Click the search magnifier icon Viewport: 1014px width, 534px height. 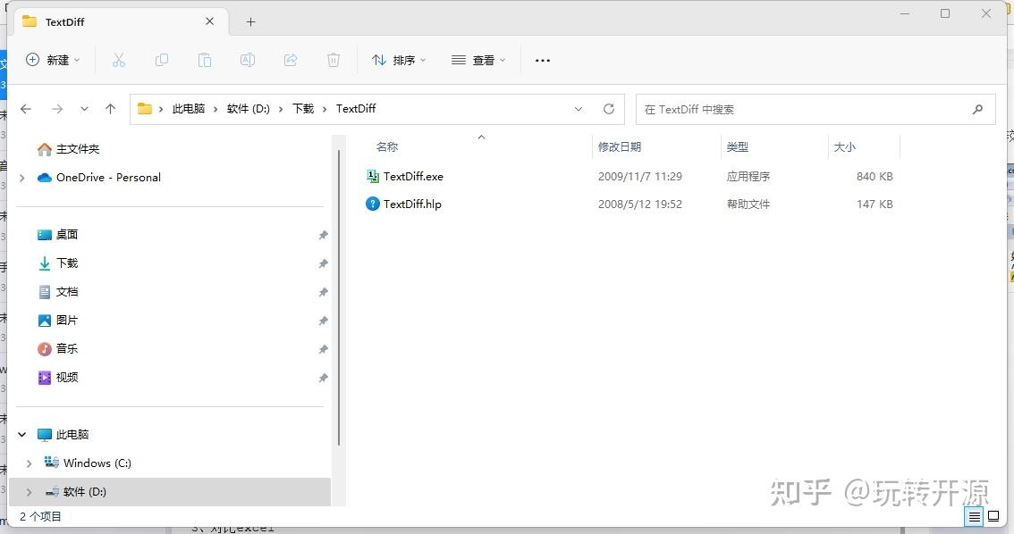[977, 109]
